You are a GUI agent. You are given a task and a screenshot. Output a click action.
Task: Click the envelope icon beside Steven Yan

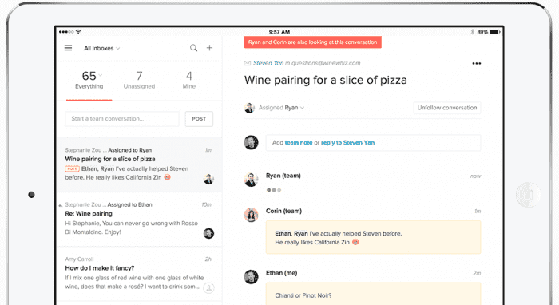(247, 63)
